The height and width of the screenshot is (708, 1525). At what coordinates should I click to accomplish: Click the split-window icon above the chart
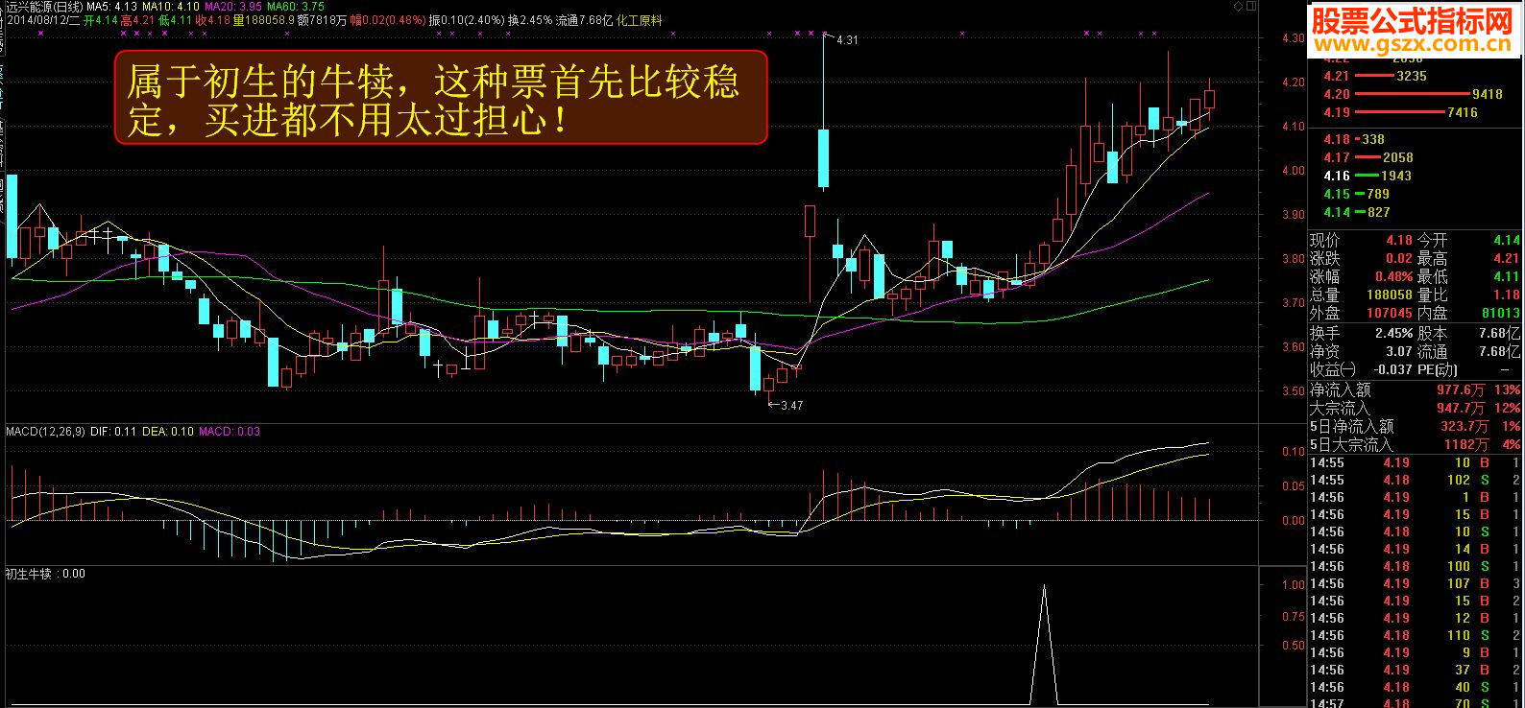[x=1251, y=6]
